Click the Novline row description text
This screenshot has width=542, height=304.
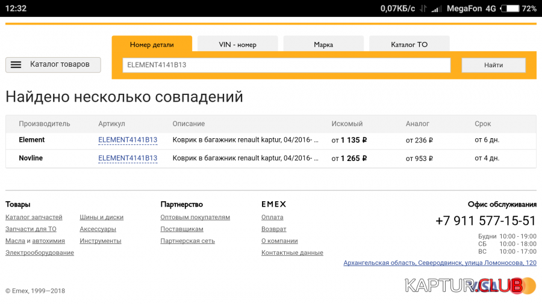246,158
